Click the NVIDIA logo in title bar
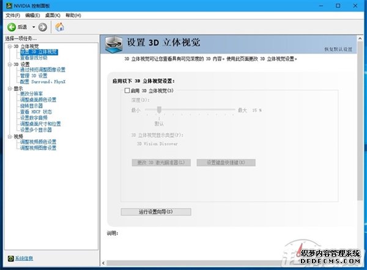The height and width of the screenshot is (270, 367). pyautogui.click(x=9, y=5)
